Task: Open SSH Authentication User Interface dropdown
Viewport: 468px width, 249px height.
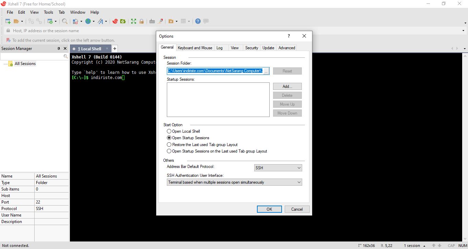Action: click(x=234, y=182)
